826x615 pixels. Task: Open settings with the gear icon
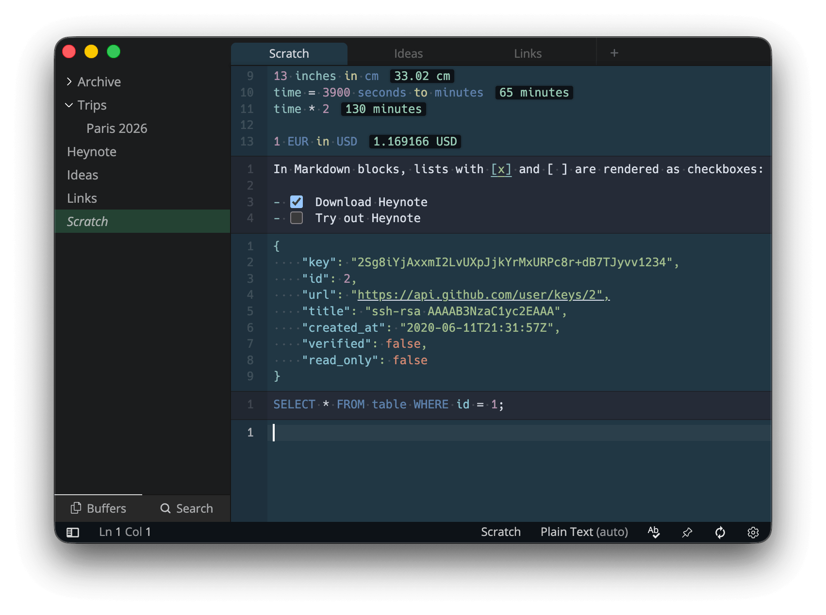coord(753,533)
